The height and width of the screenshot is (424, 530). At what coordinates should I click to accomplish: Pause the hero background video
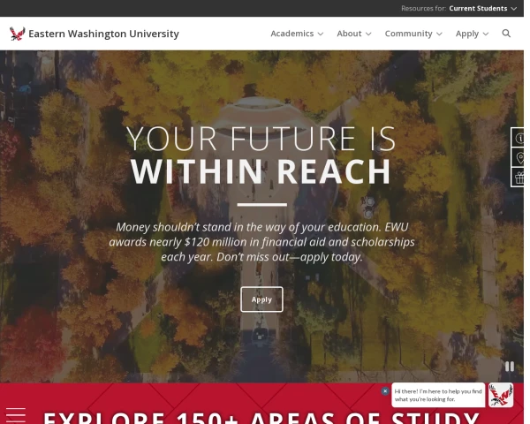510,367
